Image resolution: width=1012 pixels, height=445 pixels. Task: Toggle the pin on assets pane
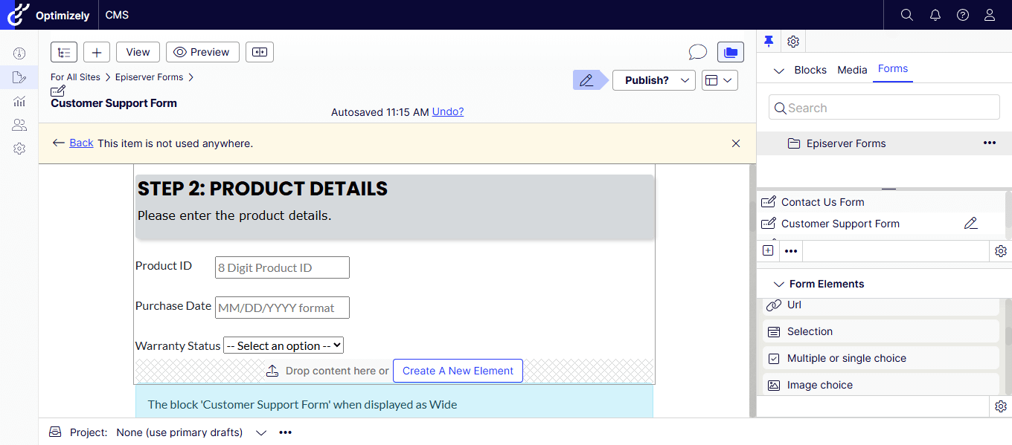coord(769,42)
